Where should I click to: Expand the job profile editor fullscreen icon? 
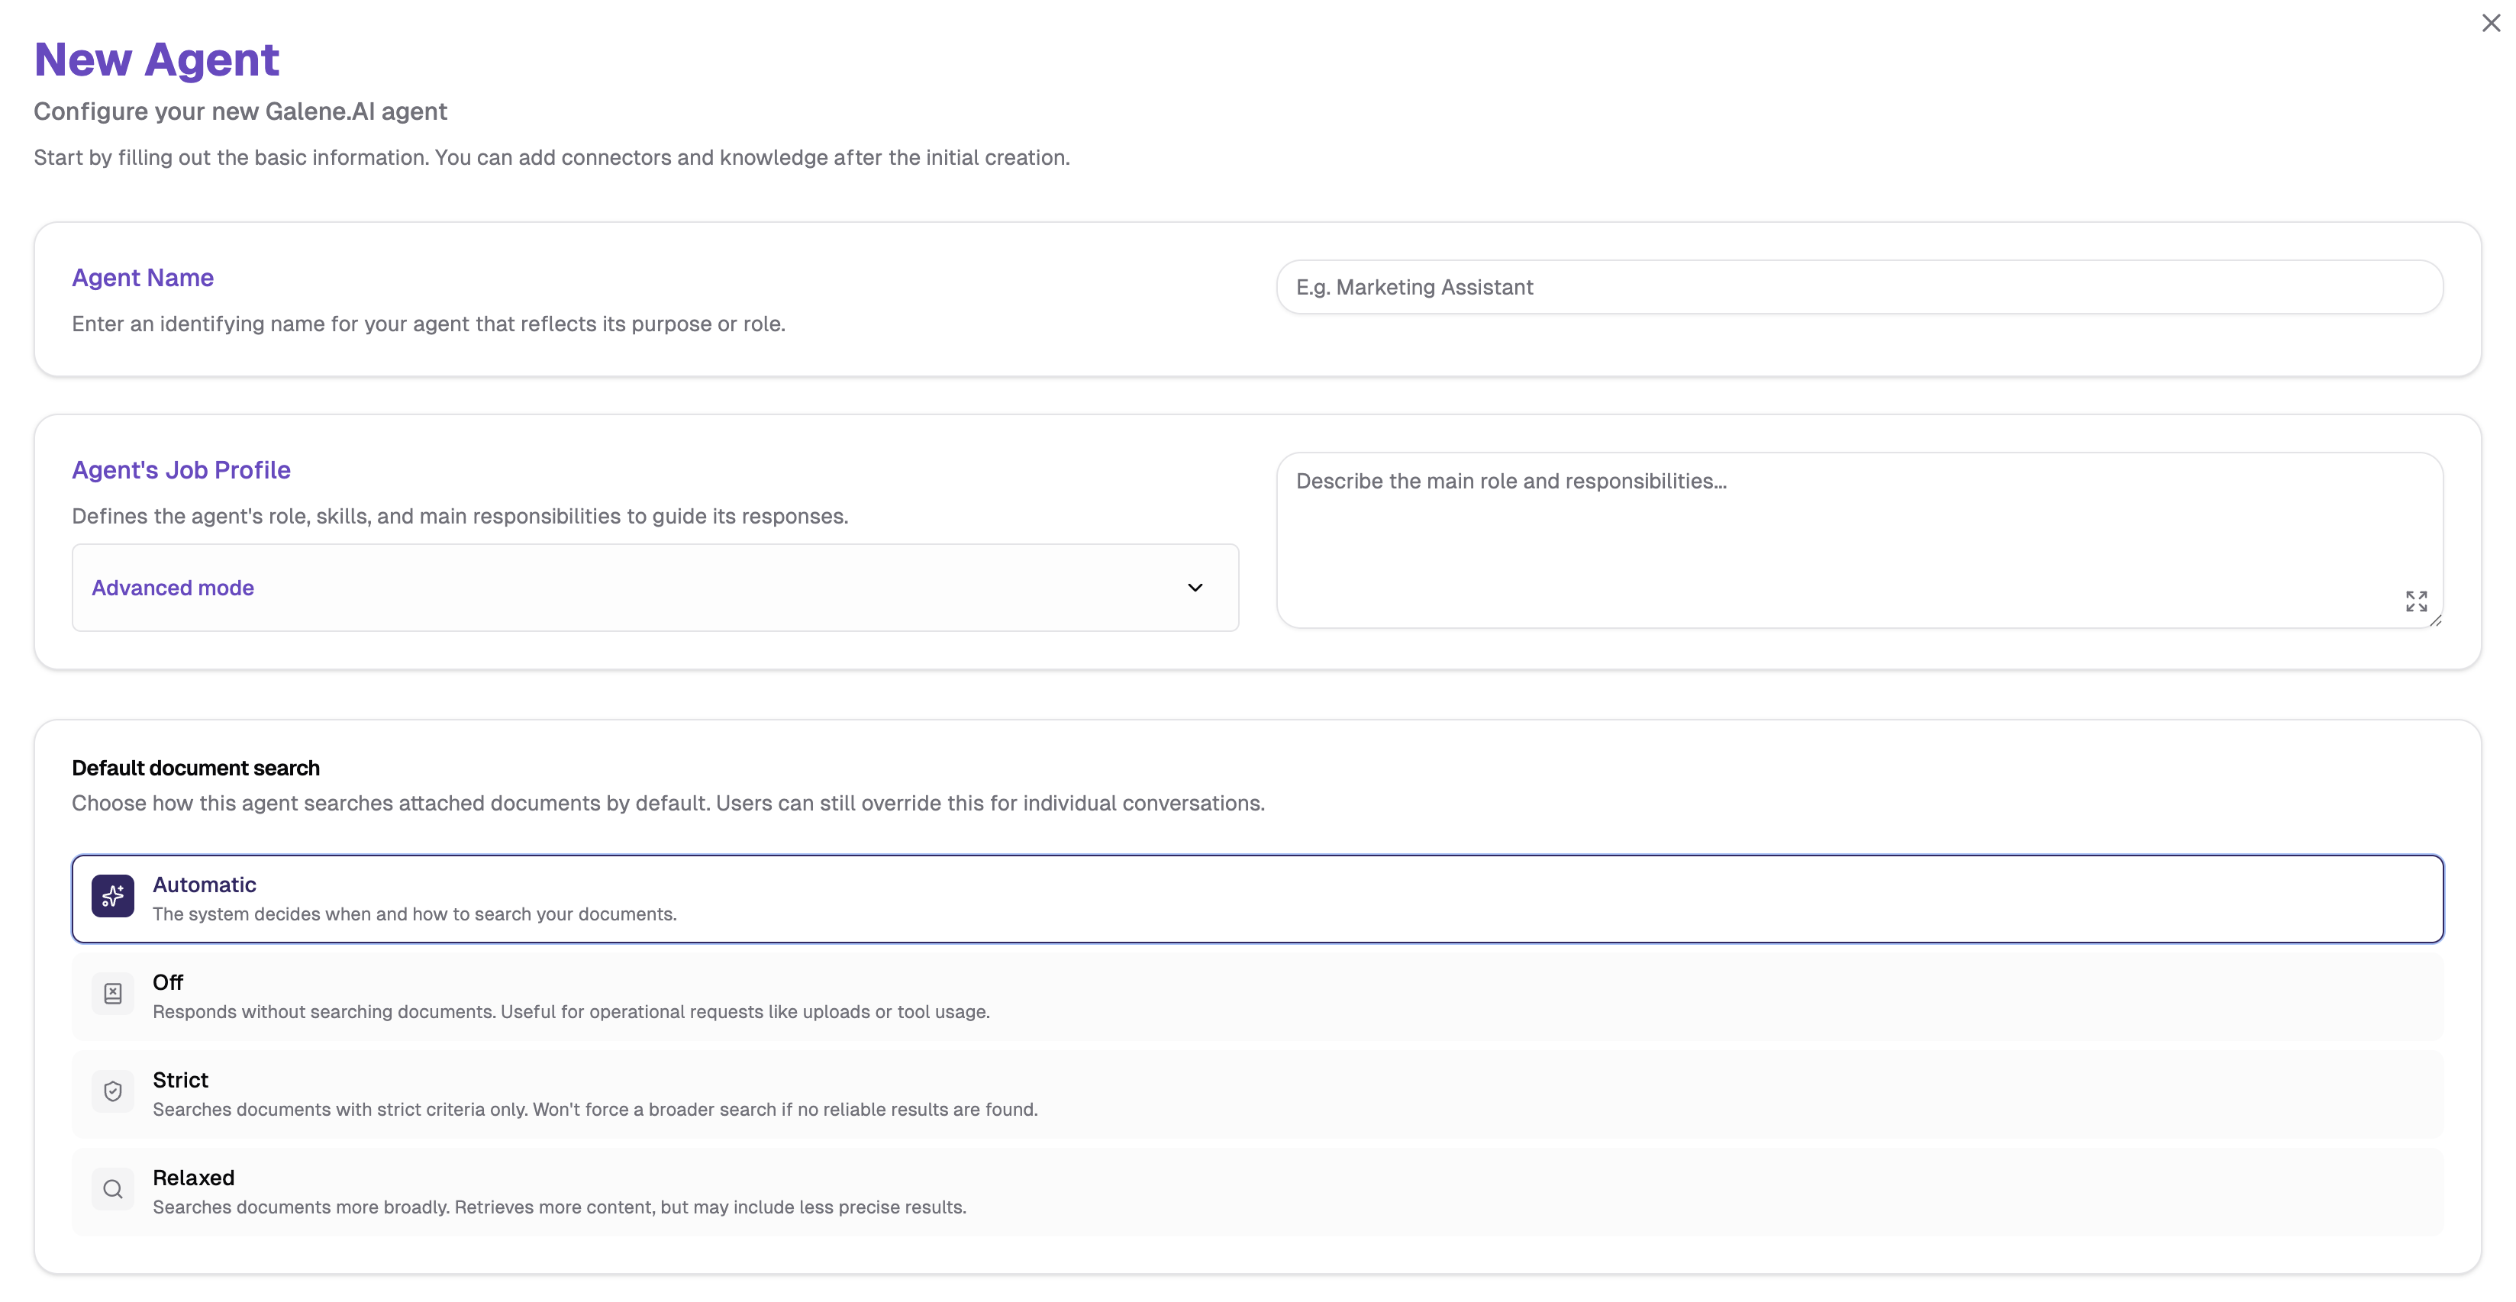pos(2416,601)
